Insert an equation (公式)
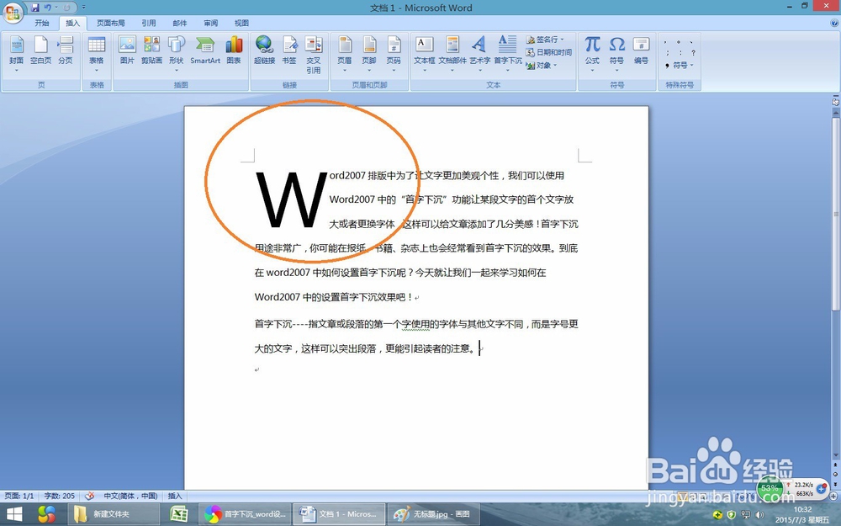Viewport: 841px width, 526px height. click(x=592, y=52)
